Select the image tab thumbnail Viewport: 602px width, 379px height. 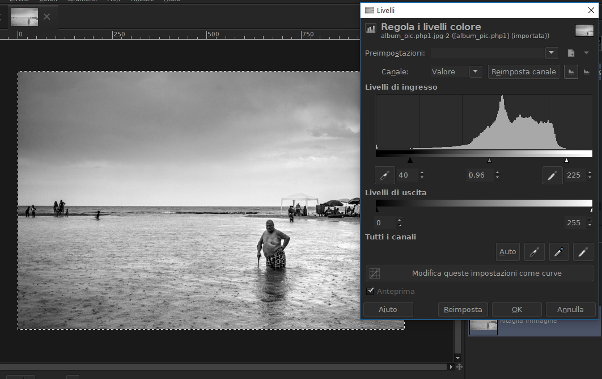pyautogui.click(x=24, y=17)
